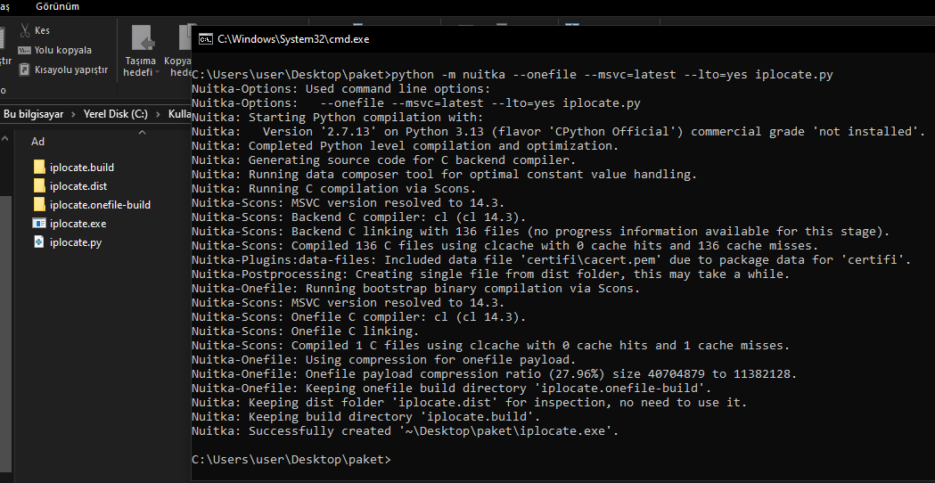Select the iplocate.onefile-build folder icon
The width and height of the screenshot is (935, 483).
(x=39, y=205)
